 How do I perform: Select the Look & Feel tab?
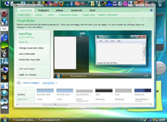point(26,10)
